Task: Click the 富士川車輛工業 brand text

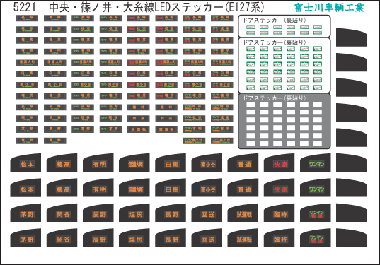Action: point(329,8)
